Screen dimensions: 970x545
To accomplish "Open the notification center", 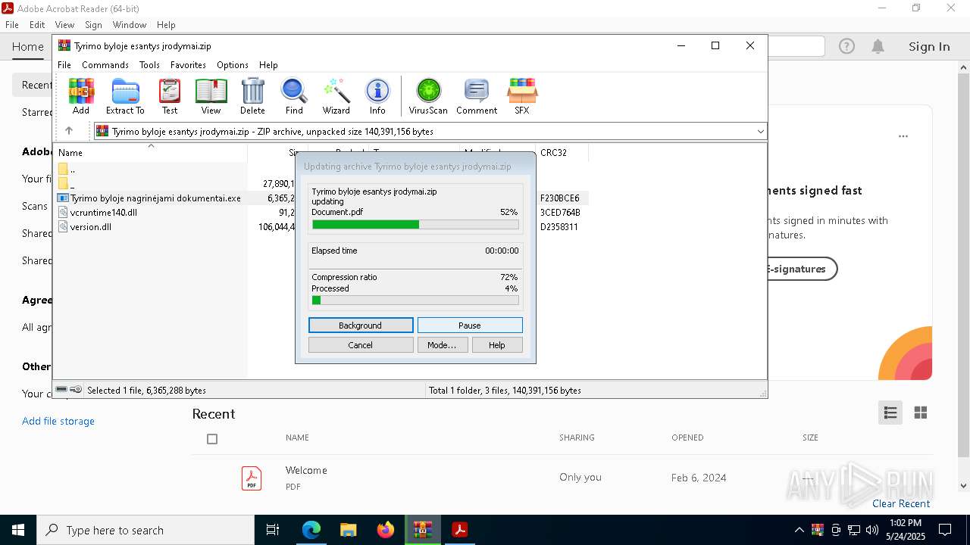I will 945,530.
